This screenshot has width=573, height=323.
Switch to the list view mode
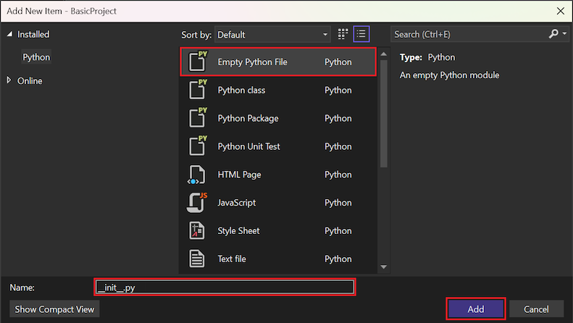click(x=361, y=34)
